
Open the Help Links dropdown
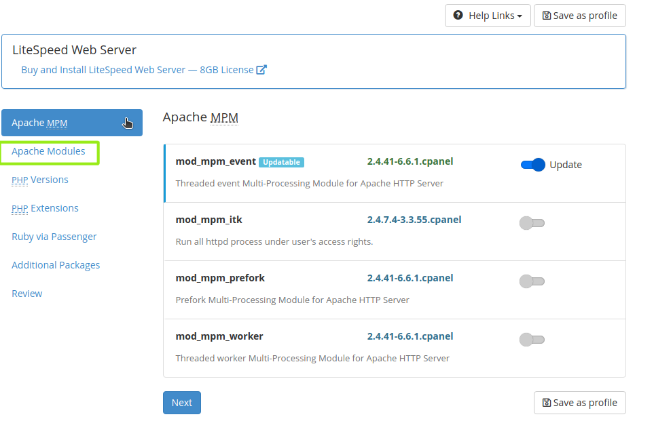[x=488, y=16]
